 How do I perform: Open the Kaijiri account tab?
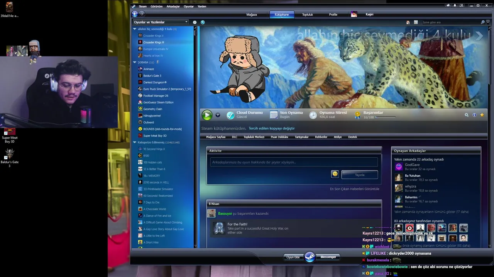click(x=369, y=15)
